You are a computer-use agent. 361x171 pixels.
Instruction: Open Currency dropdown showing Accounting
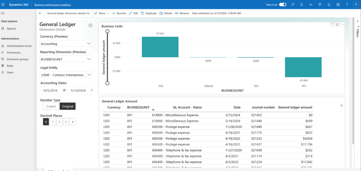click(66, 44)
